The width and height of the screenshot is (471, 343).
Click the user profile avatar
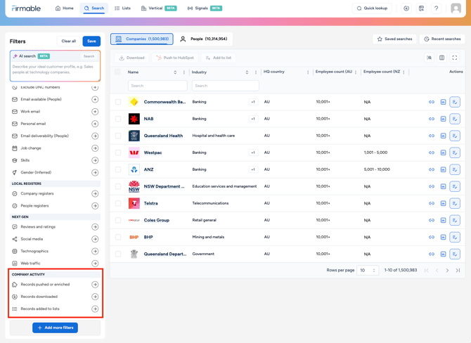pos(456,8)
